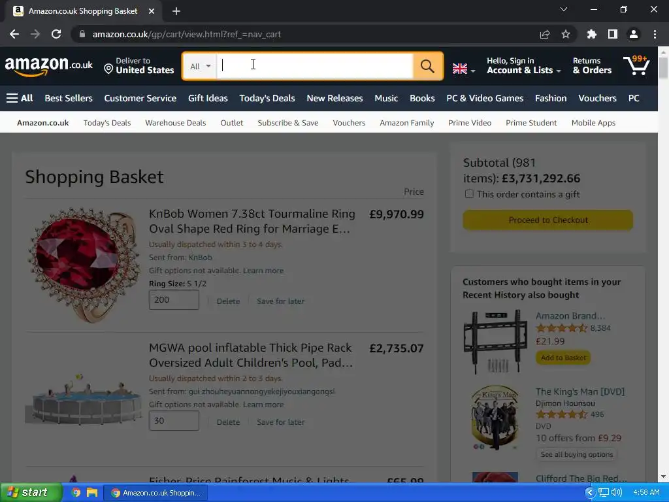
Task: Open Today's Deals in dark nav bar
Action: pyautogui.click(x=267, y=98)
